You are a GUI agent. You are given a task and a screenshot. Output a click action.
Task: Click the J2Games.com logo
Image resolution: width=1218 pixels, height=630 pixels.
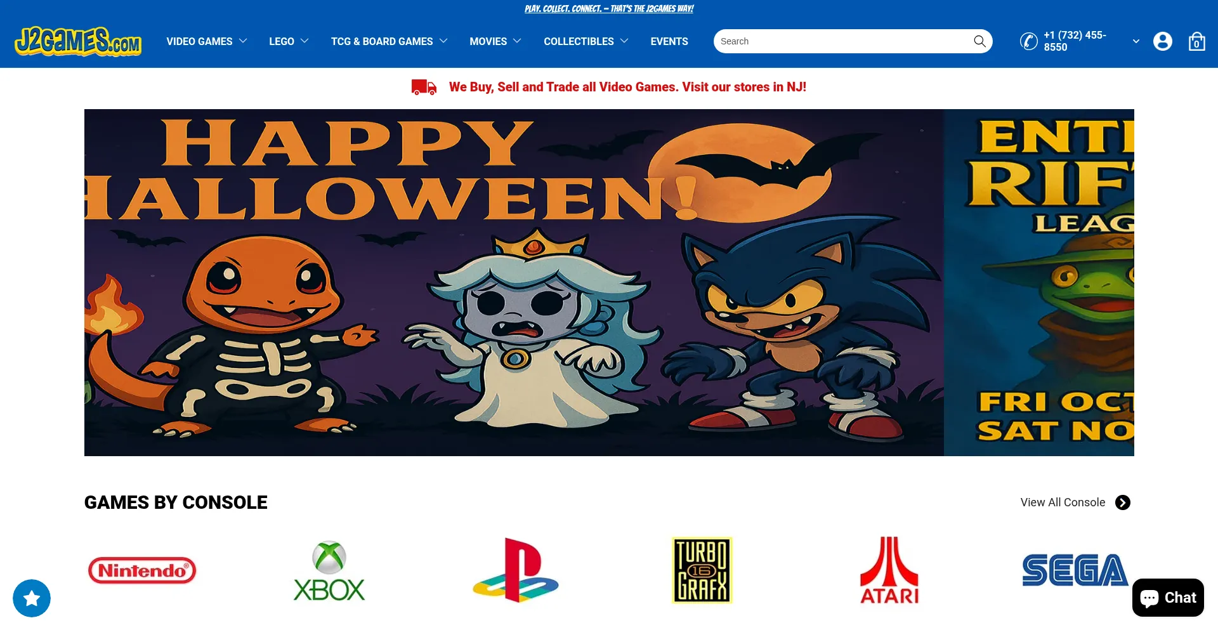point(78,41)
